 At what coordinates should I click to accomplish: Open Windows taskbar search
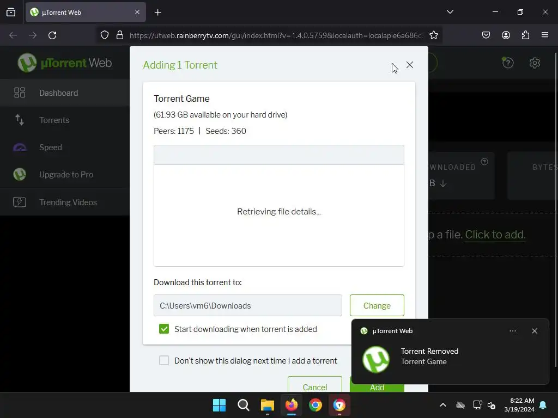(244, 405)
